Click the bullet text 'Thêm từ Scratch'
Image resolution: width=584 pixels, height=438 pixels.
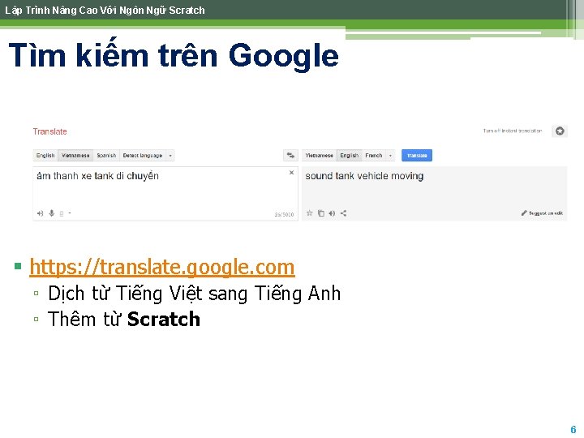(x=124, y=320)
